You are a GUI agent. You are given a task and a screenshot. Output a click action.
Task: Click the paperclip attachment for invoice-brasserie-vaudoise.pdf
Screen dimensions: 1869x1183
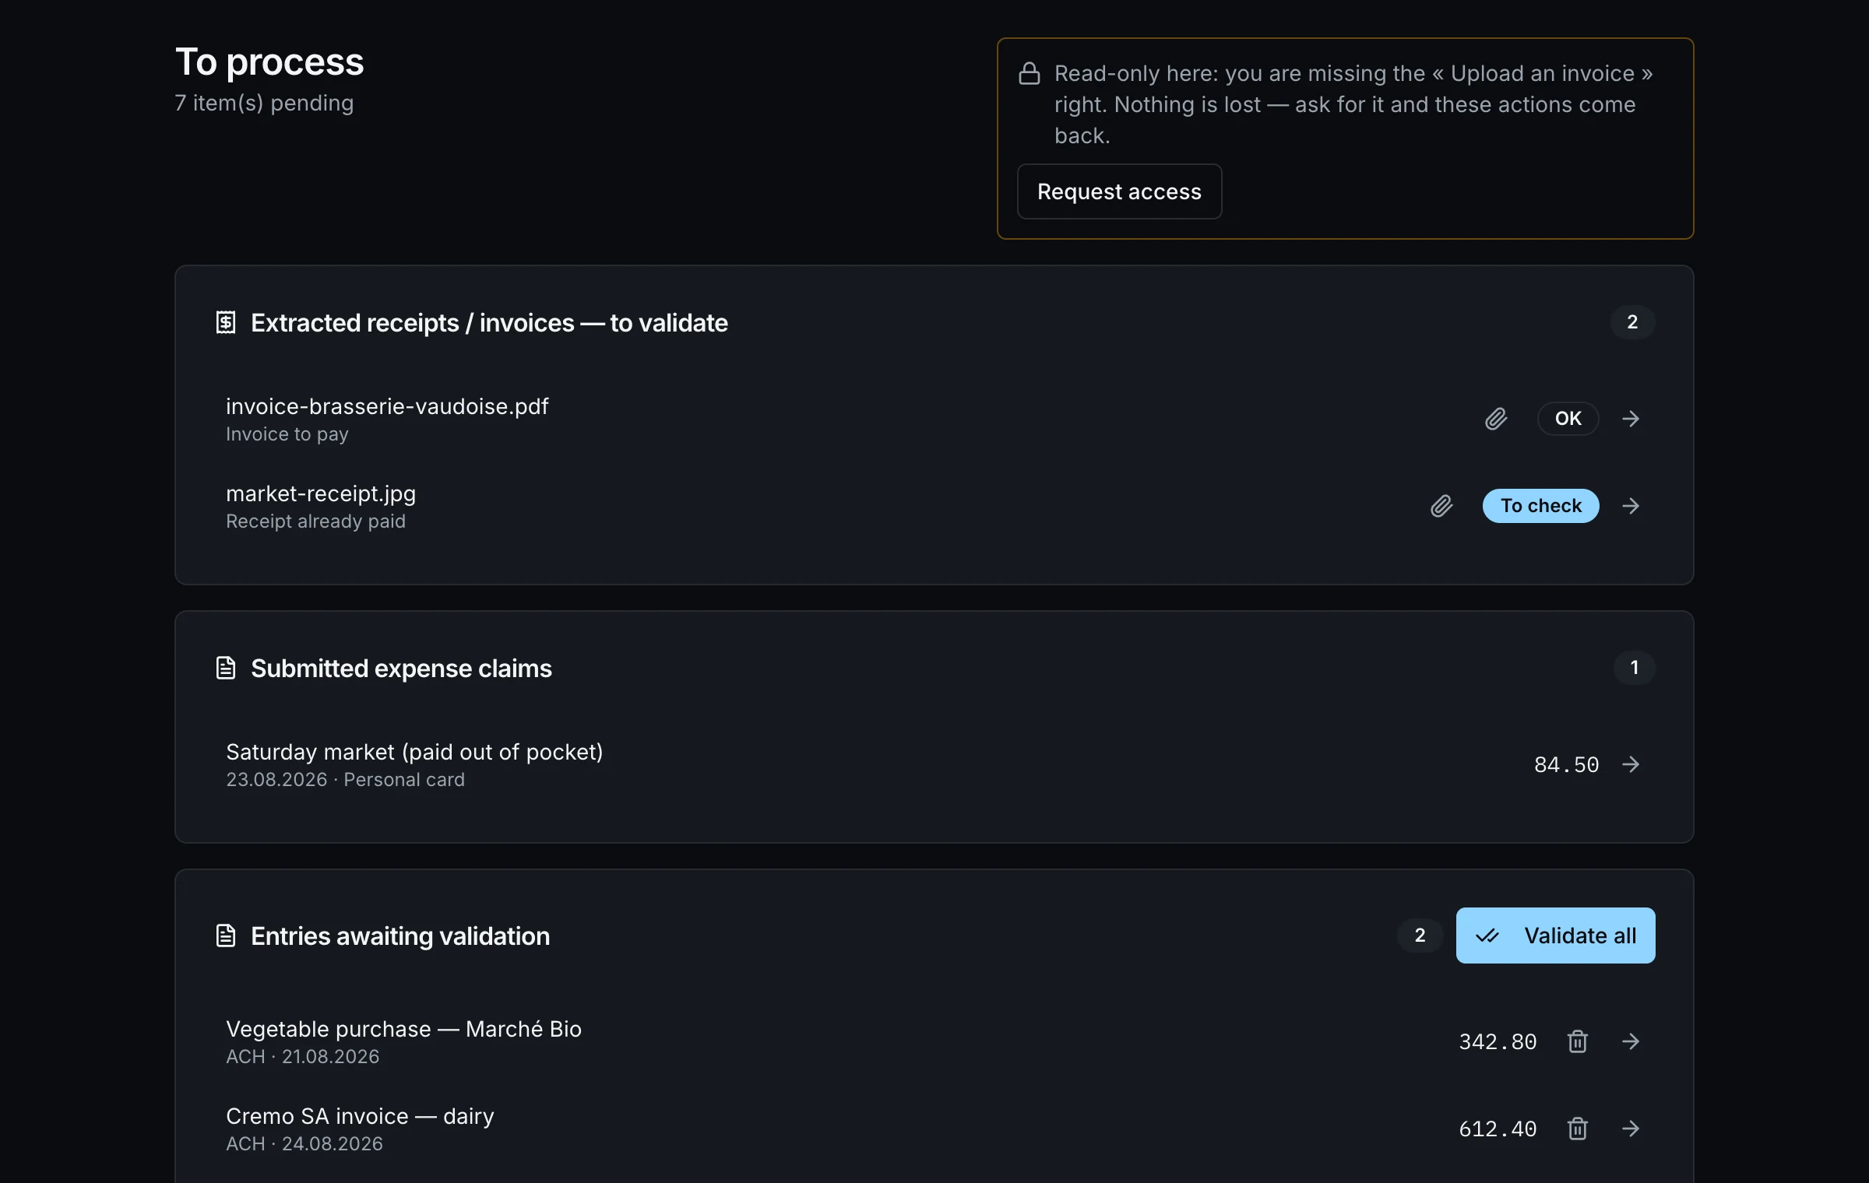click(x=1496, y=419)
